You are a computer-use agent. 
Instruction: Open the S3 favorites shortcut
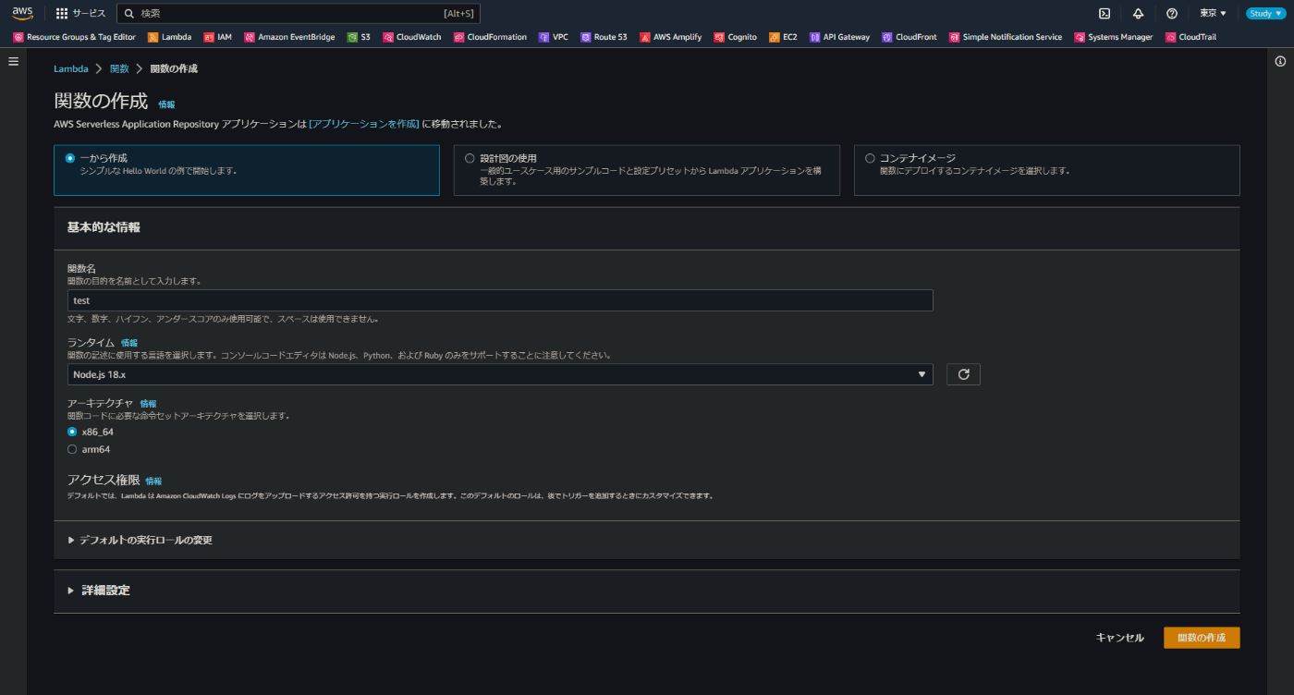[x=359, y=37]
